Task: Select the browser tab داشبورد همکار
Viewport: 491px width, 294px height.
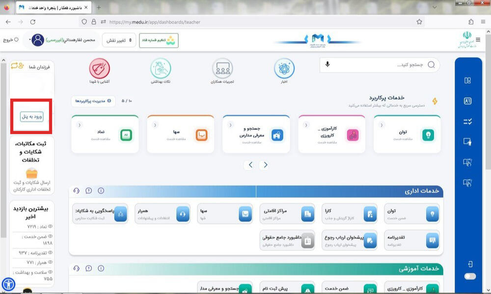Action: tap(54, 7)
